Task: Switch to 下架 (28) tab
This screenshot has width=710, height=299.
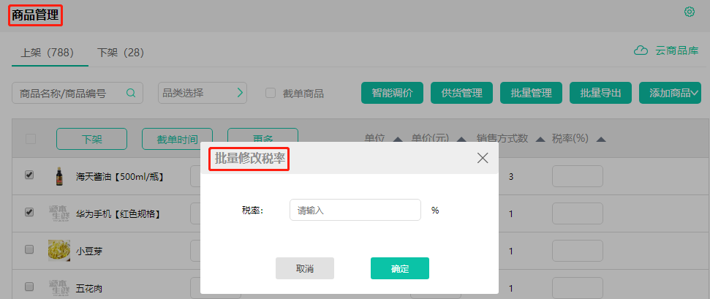Action: coord(121,53)
